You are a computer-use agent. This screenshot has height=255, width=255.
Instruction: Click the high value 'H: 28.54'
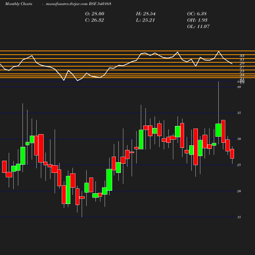point(146,14)
